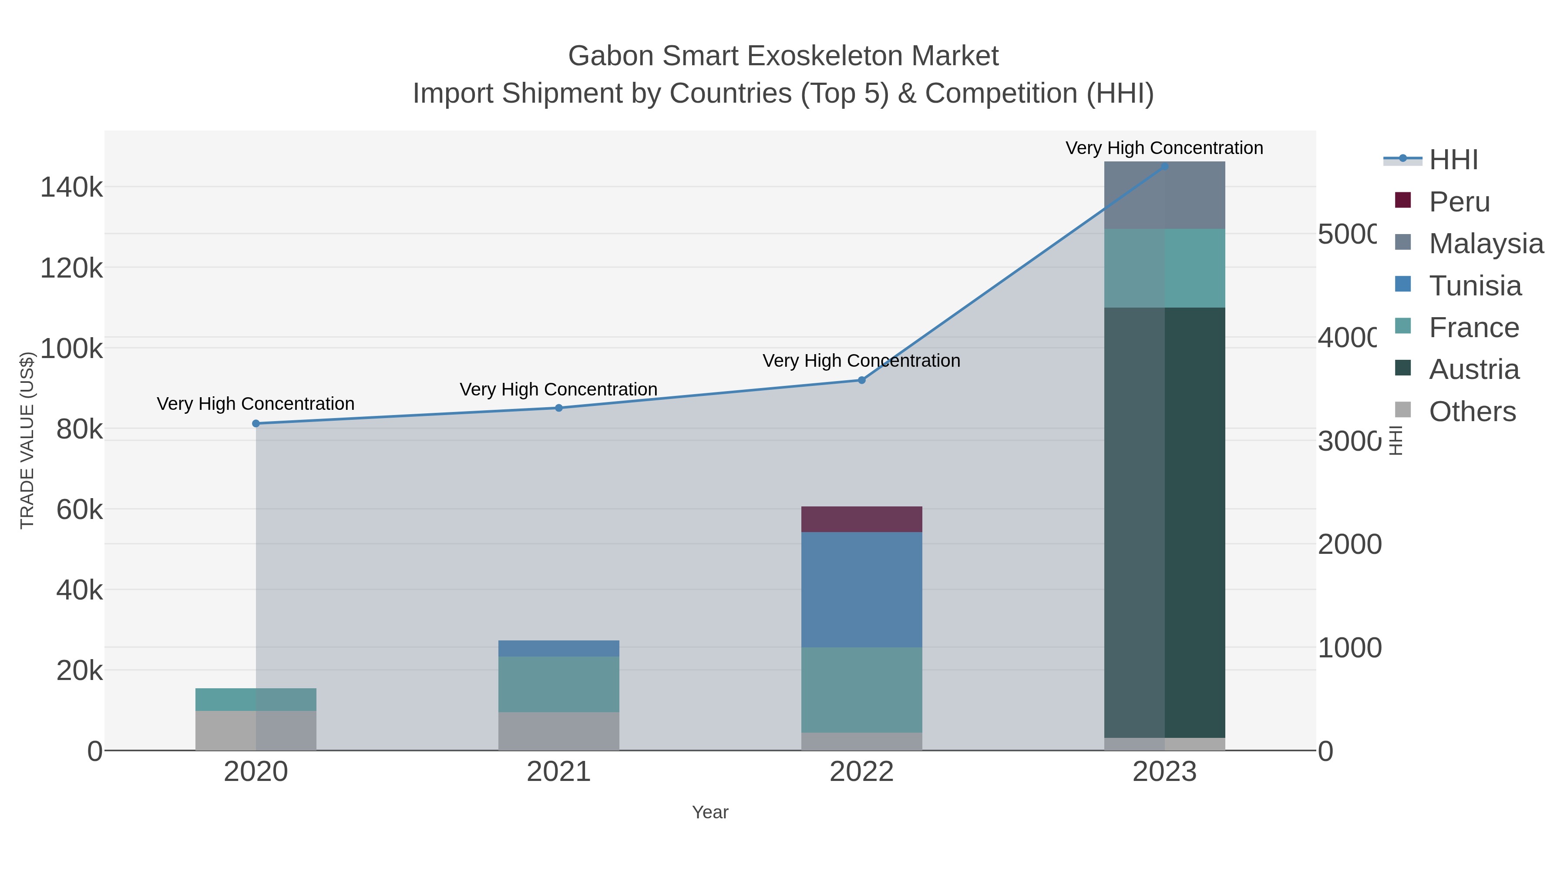1567x881 pixels.
Task: Click the France segment of 2020 bar
Action: click(x=256, y=700)
